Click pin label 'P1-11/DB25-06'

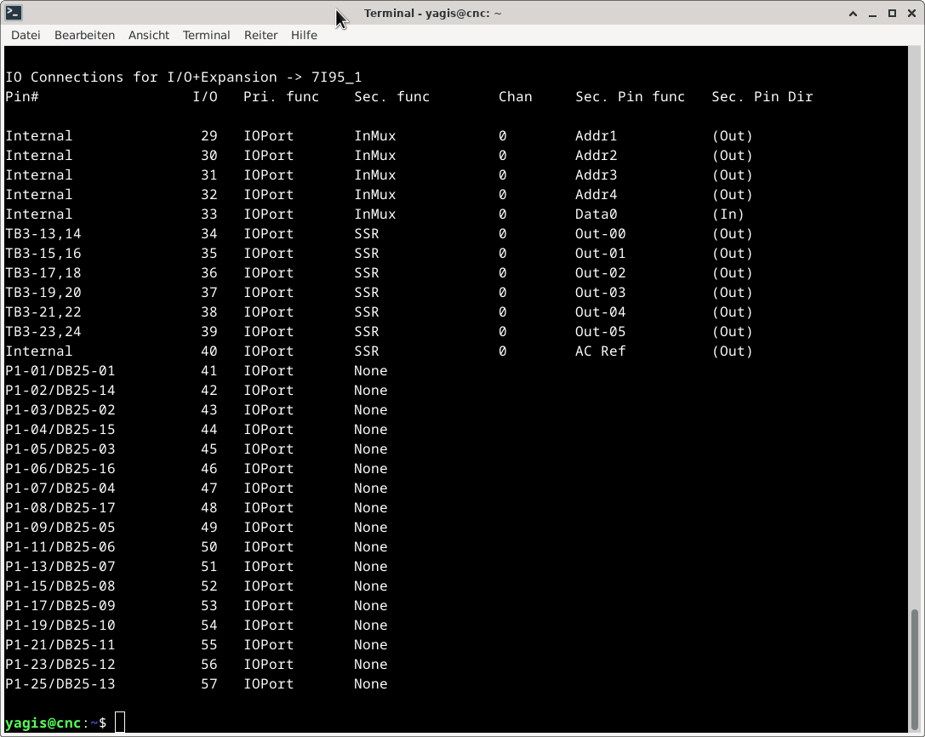(x=60, y=546)
